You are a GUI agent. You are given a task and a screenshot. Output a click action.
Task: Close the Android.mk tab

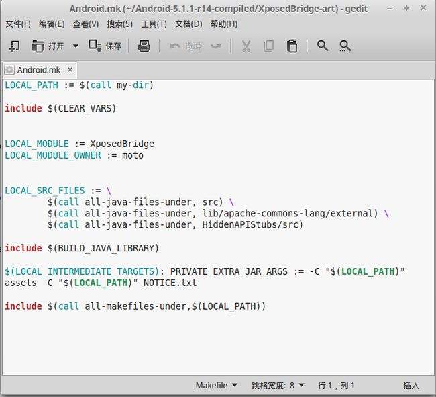[x=68, y=70]
